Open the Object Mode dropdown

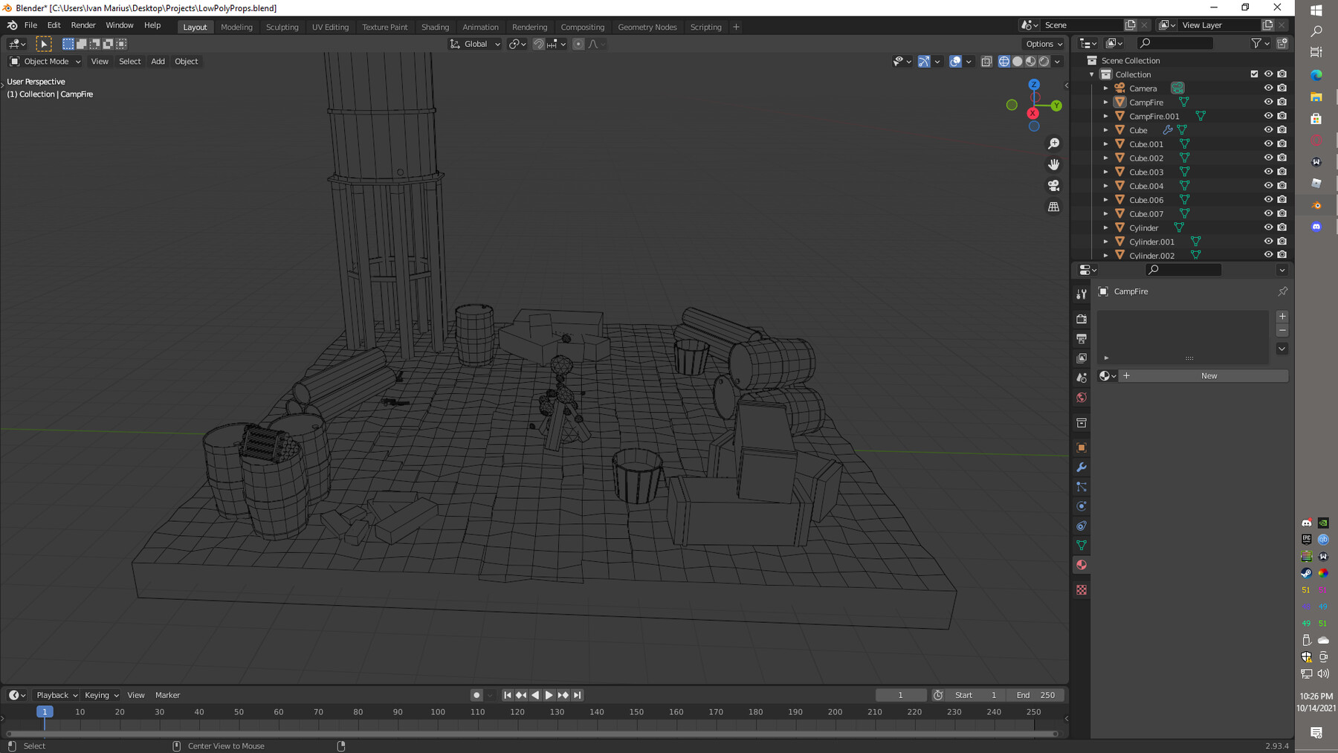[x=45, y=62]
